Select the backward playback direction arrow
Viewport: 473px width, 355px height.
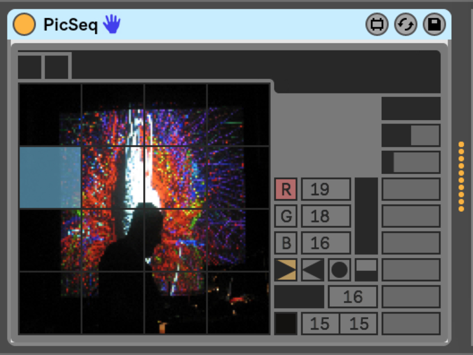tap(313, 270)
